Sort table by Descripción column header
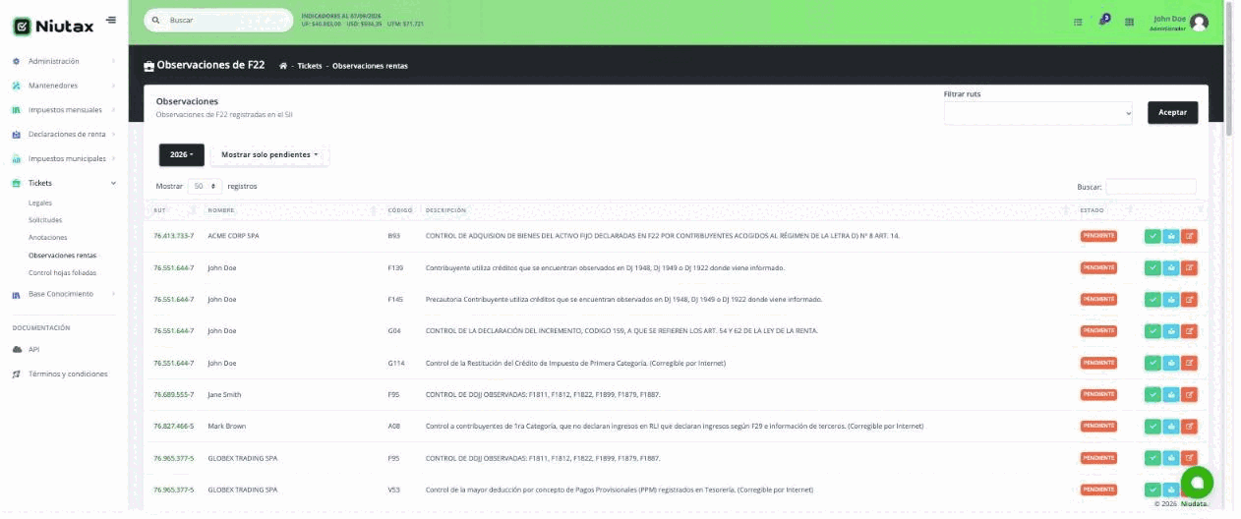This screenshot has width=1241, height=519. pyautogui.click(x=746, y=210)
